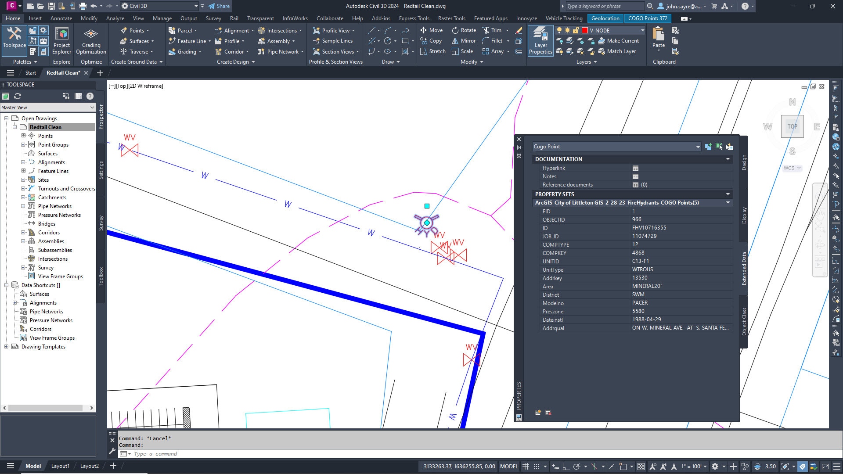Open the Master View dropdown
The width and height of the screenshot is (843, 474).
point(48,108)
